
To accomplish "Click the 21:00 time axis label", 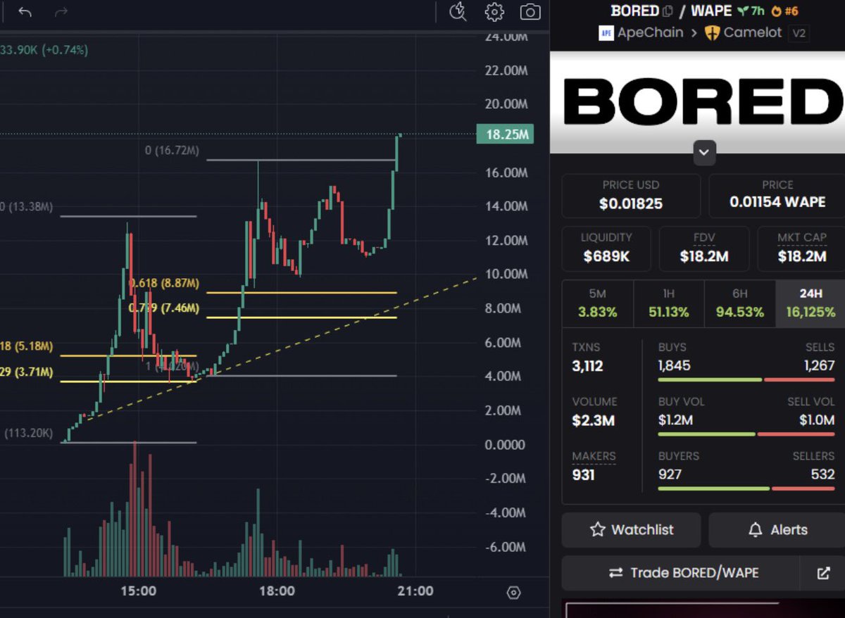I will [x=415, y=591].
